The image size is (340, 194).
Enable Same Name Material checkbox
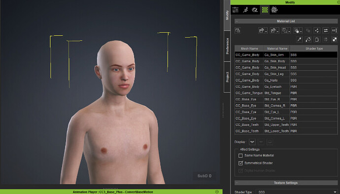[x=240, y=155]
